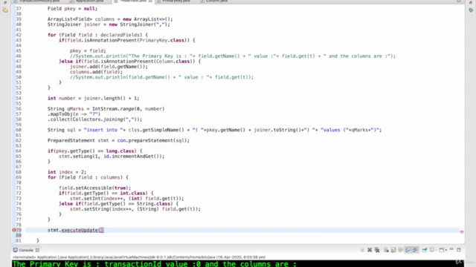Maximize the Console view
The height and width of the screenshot is (267, 476).
[459, 250]
